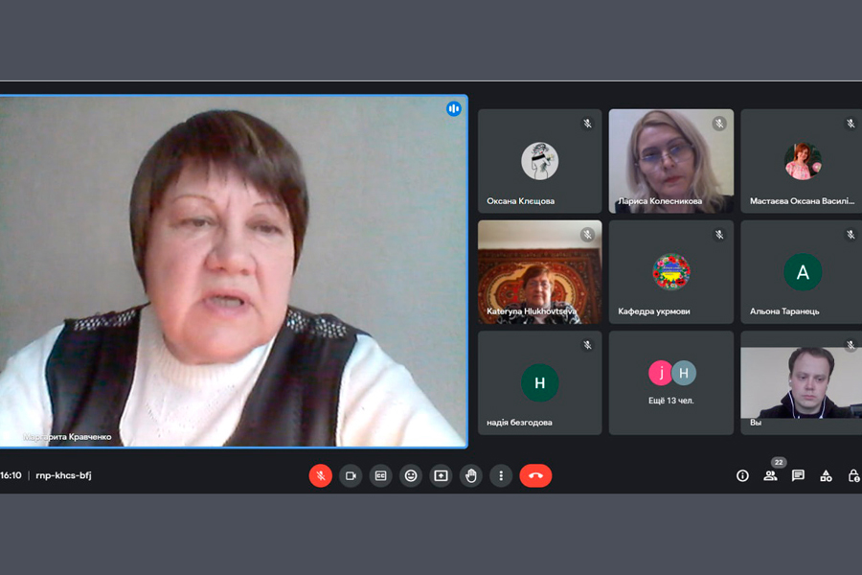Click the A avatar of Альона Таранець
862x575 pixels.
click(x=803, y=272)
